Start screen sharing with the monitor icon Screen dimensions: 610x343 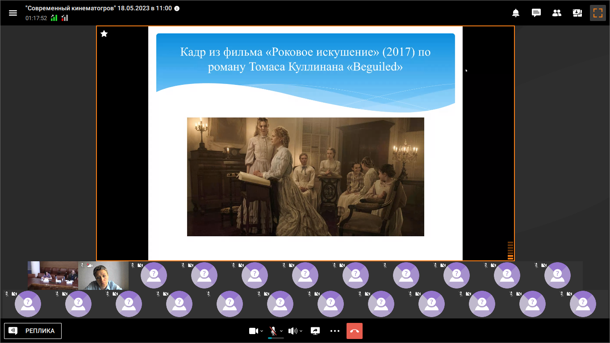pos(315,331)
